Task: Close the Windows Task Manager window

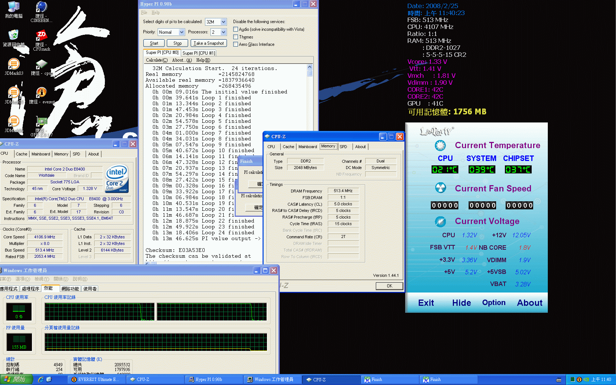Action: pos(274,271)
